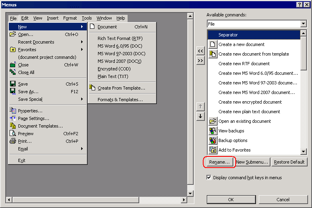
Task: Click the dialog help question mark button
Action: (x=300, y=4)
